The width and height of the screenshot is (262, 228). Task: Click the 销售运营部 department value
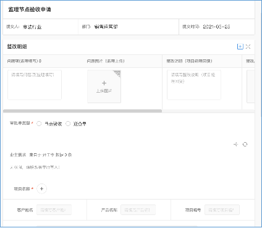point(106,27)
